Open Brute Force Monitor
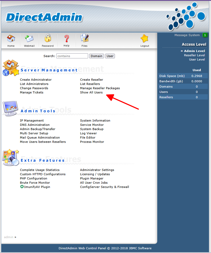The height and width of the screenshot is (253, 211). pos(35,183)
